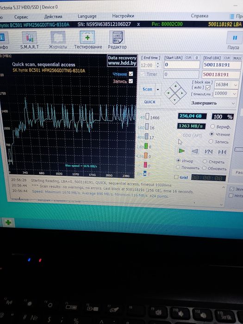This screenshot has width=243, height=324.
Task: Open the Настройки menu
Action: (123, 16)
